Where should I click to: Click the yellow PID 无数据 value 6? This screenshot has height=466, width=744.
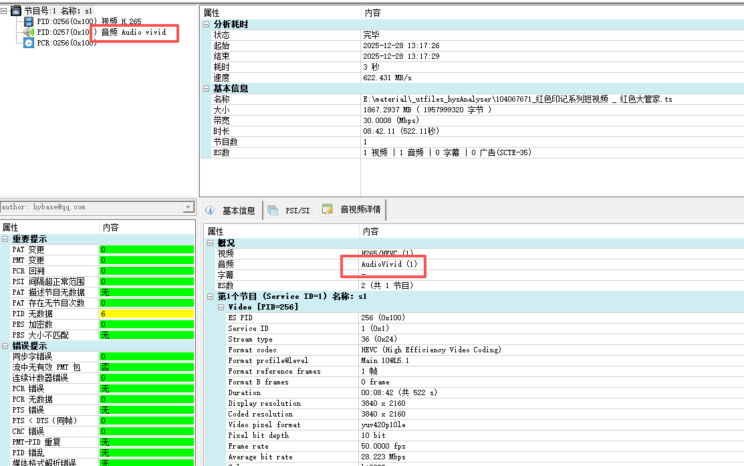point(146,314)
